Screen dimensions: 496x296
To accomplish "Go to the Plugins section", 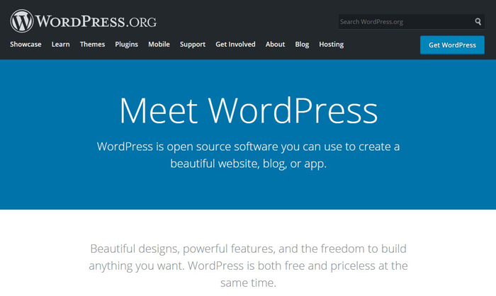I will click(x=127, y=45).
